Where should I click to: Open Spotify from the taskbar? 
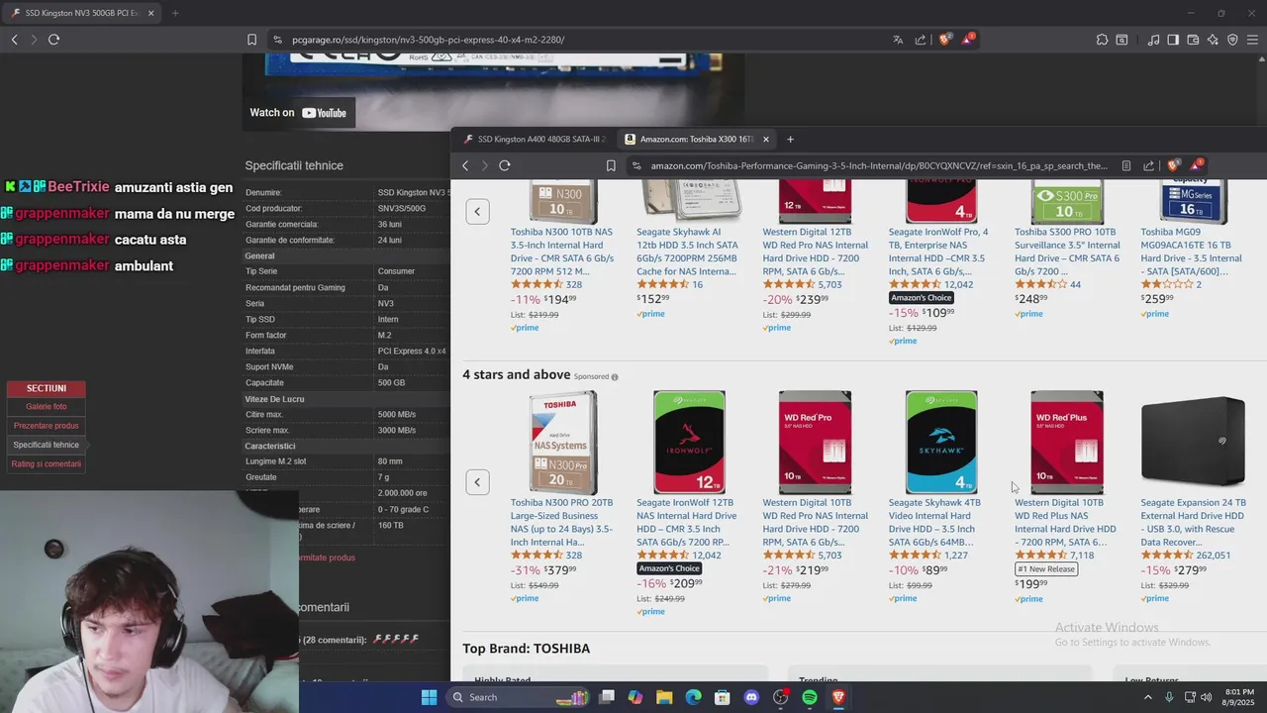(x=810, y=697)
